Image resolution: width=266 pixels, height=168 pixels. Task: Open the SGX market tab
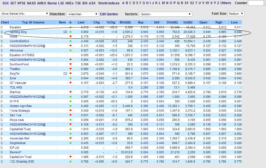6,3
